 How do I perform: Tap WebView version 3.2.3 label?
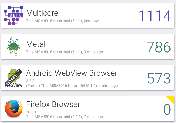30,81
